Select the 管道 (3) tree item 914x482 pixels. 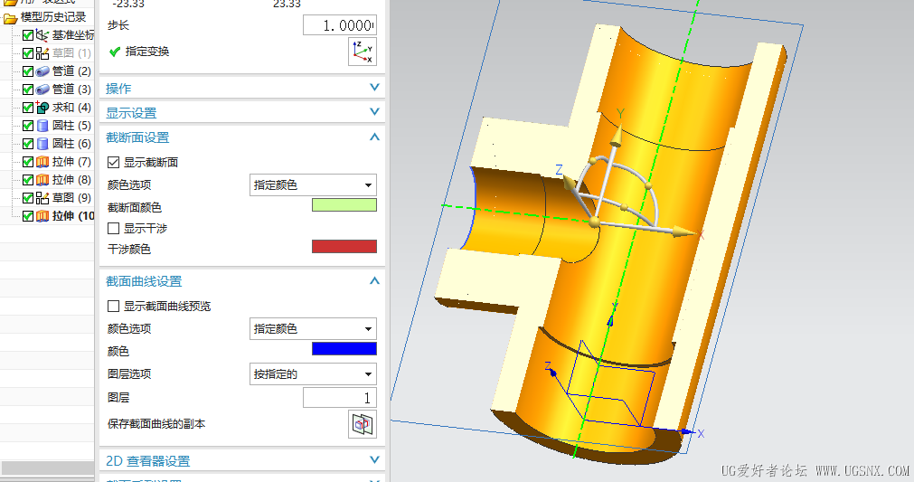coord(71,90)
